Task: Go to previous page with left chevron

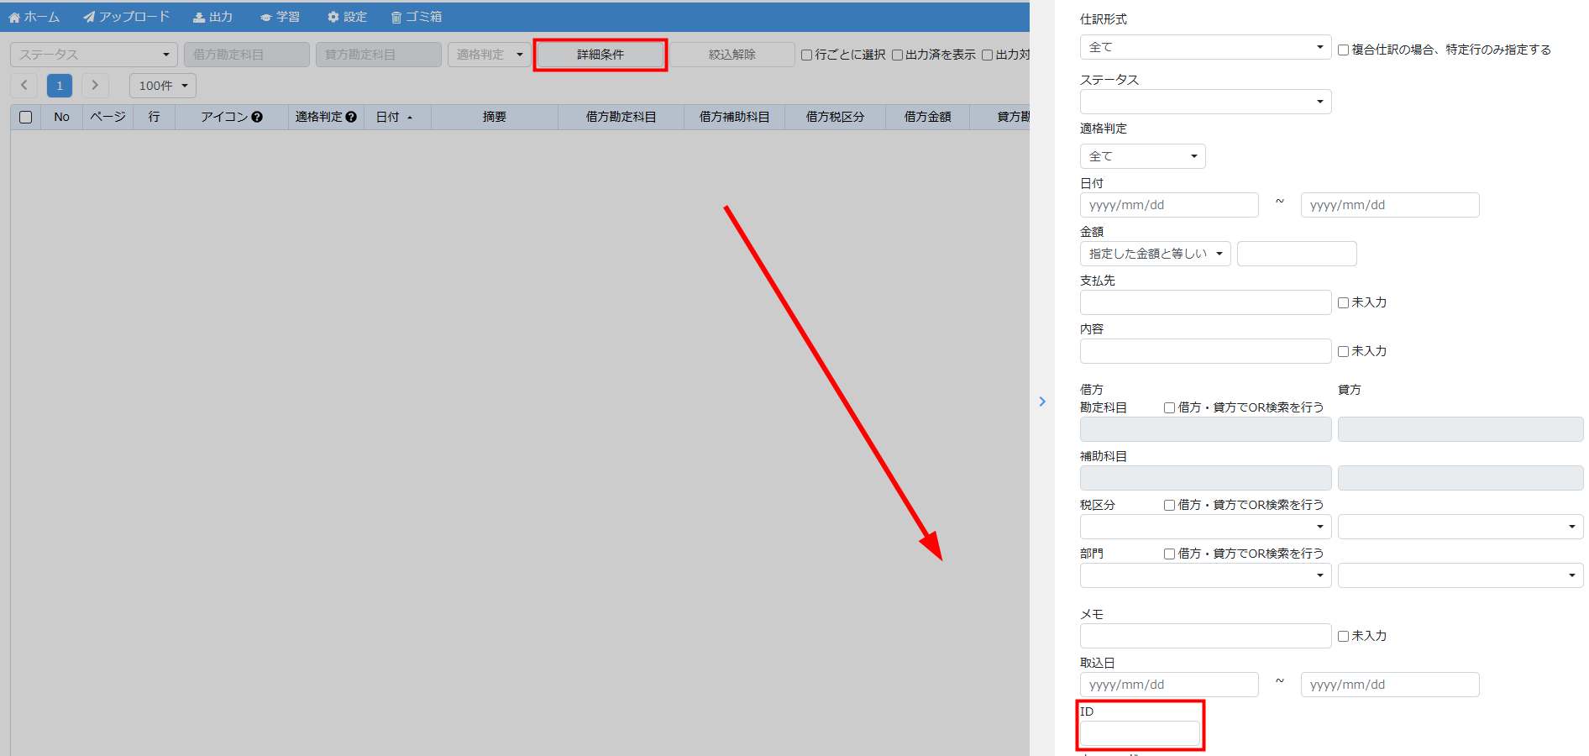Action: [x=24, y=86]
